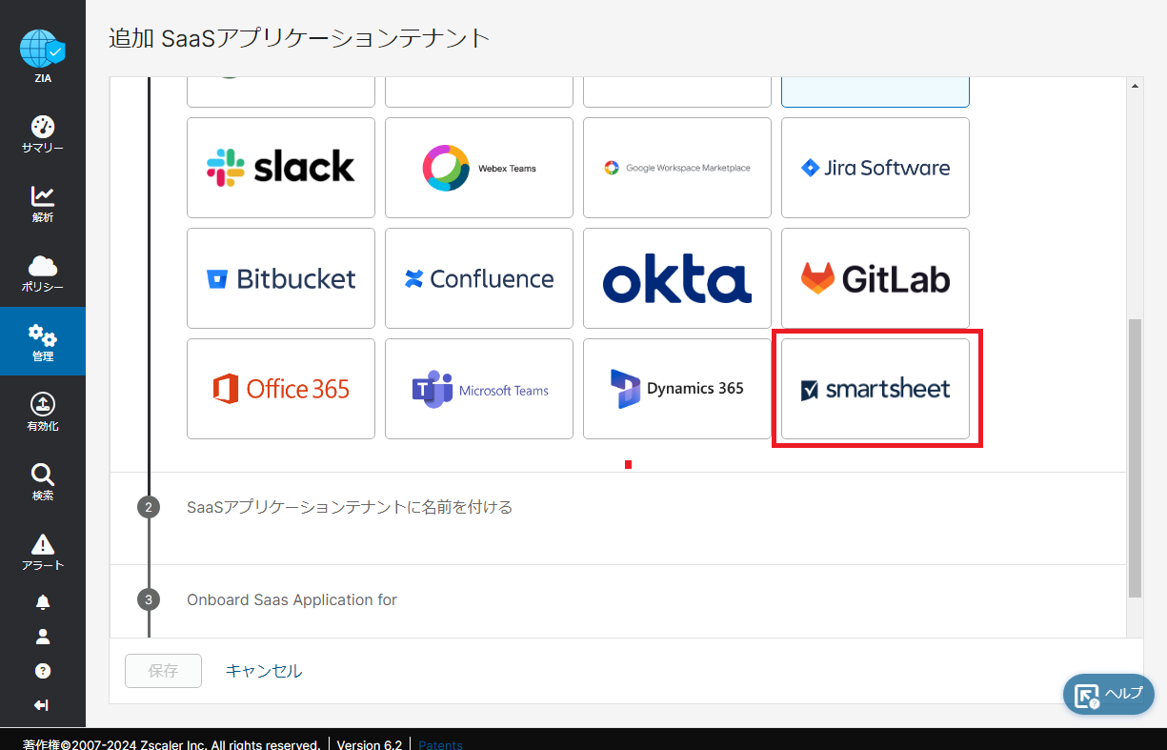This screenshot has height=750, width=1167.
Task: Open the user profile icon
Action: point(43,637)
